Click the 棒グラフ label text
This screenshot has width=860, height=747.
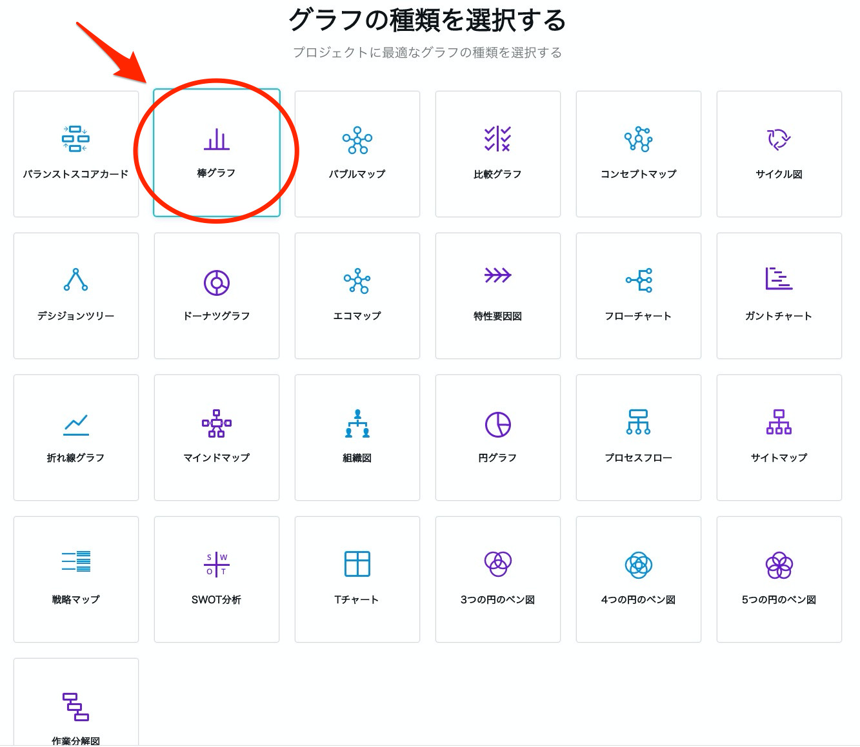click(x=216, y=173)
